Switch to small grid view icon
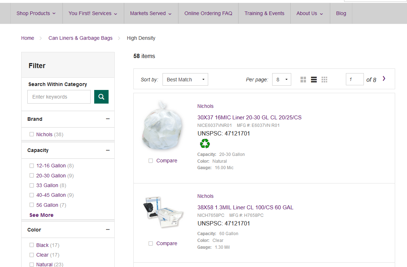Viewport: 407px width, 267px height. click(324, 80)
